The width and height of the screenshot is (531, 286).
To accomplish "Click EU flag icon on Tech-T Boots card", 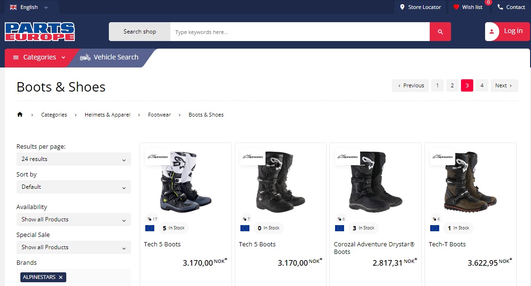I will [434, 228].
